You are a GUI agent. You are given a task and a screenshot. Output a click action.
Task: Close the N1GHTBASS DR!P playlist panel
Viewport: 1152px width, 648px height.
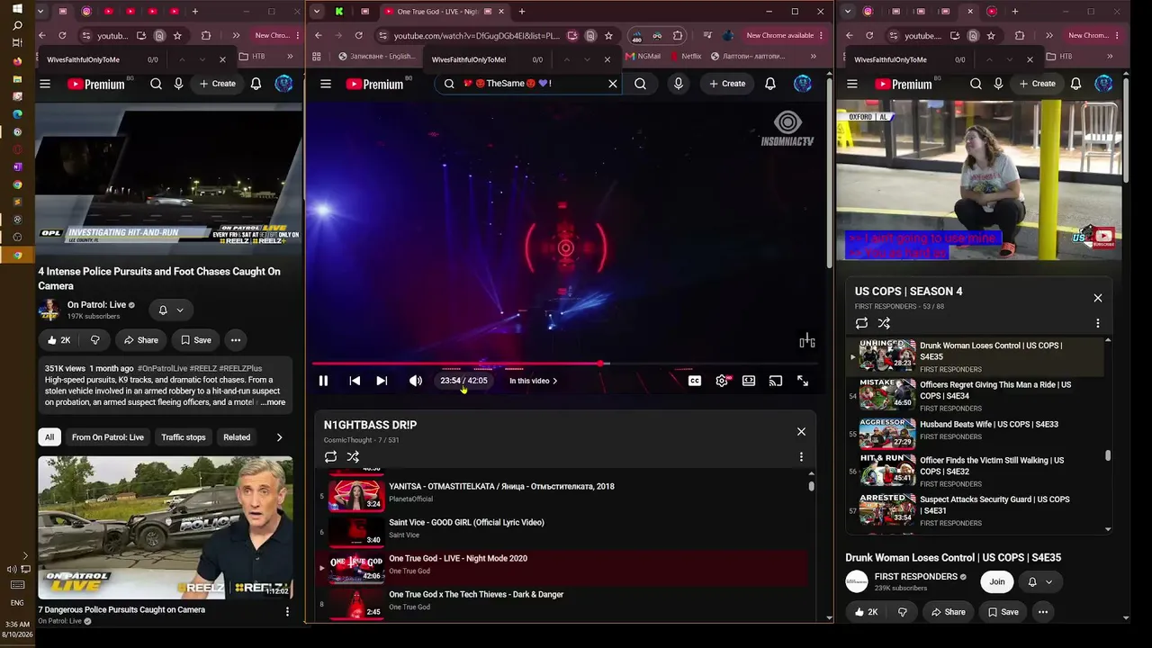801,432
